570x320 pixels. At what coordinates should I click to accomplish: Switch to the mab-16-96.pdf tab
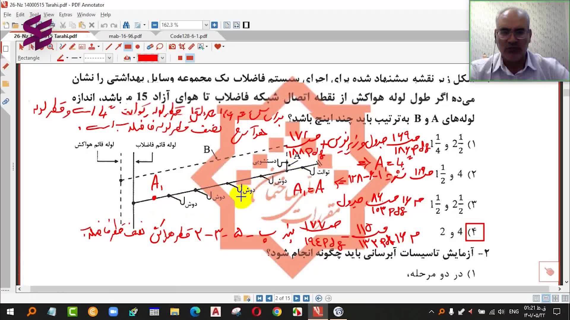(125, 36)
